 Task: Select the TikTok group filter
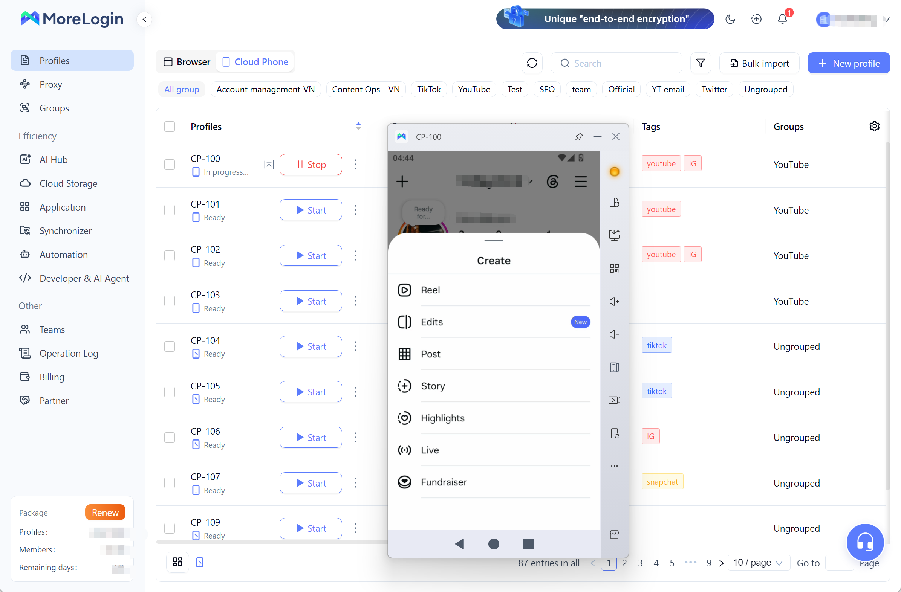[x=428, y=89]
